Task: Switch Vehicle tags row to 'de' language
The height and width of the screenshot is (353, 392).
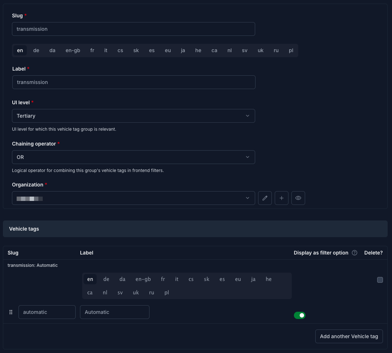Action: coord(106,279)
